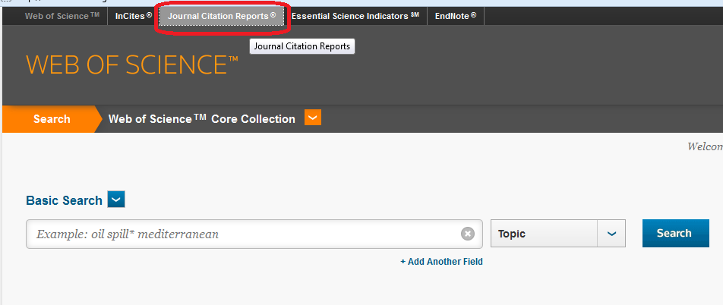Image resolution: width=723 pixels, height=305 pixels.
Task: Click the WEB OF SCIENCE orange logo
Action: point(132,65)
